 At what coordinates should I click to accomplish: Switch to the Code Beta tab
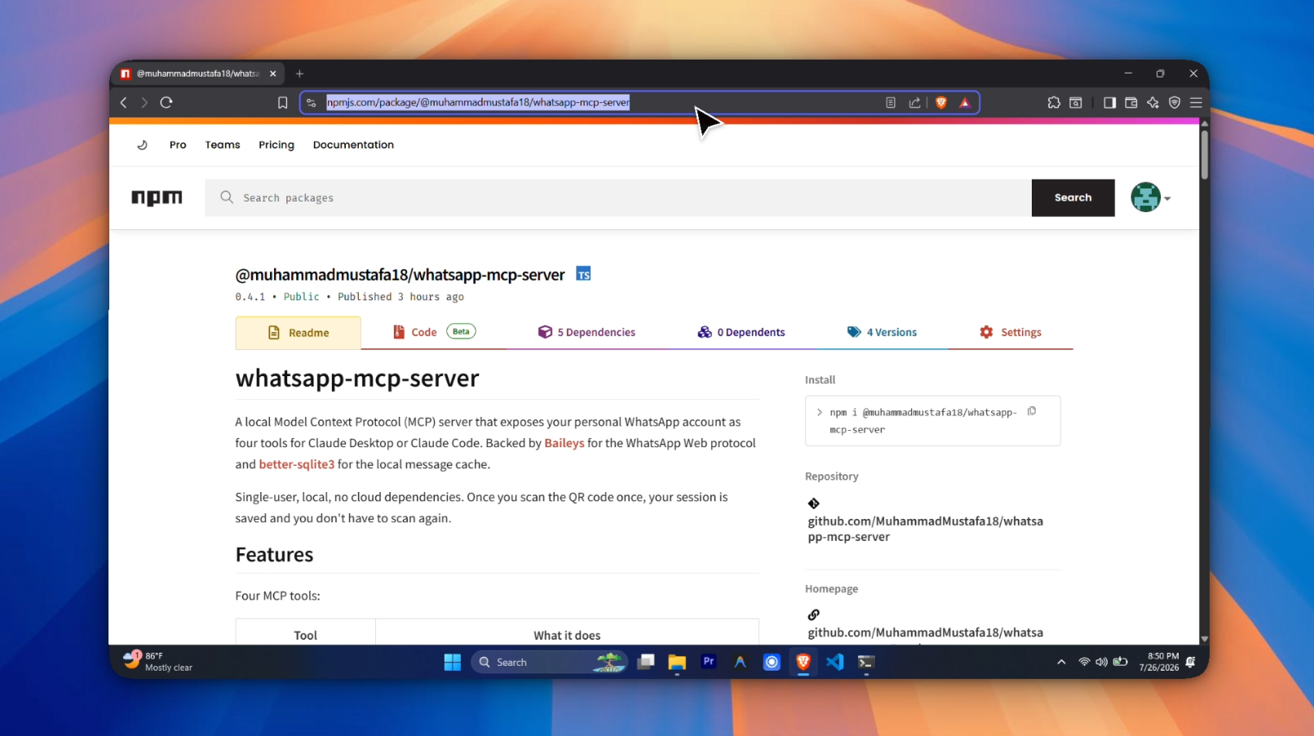tap(434, 332)
